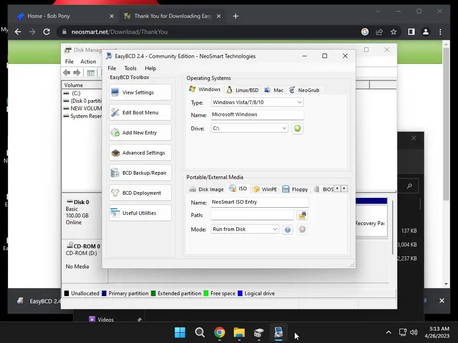This screenshot has width=458, height=343.
Task: Open BCD Deployment section
Action: point(140,193)
